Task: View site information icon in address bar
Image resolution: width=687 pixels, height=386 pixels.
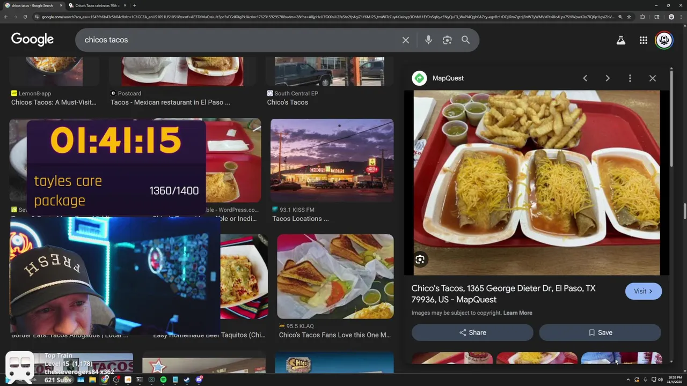Action: click(x=36, y=17)
